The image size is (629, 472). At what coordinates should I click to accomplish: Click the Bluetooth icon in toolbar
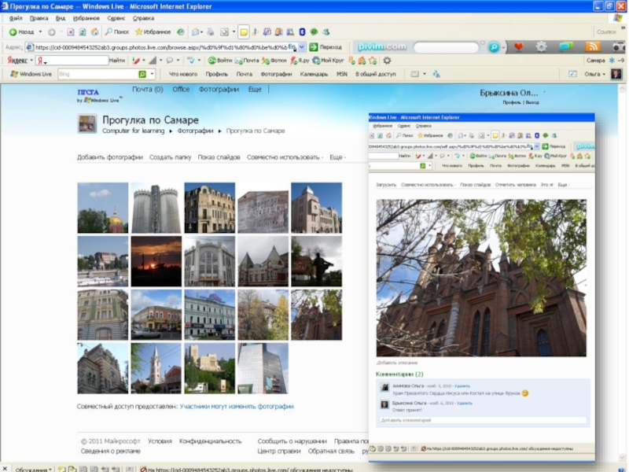tap(302, 31)
